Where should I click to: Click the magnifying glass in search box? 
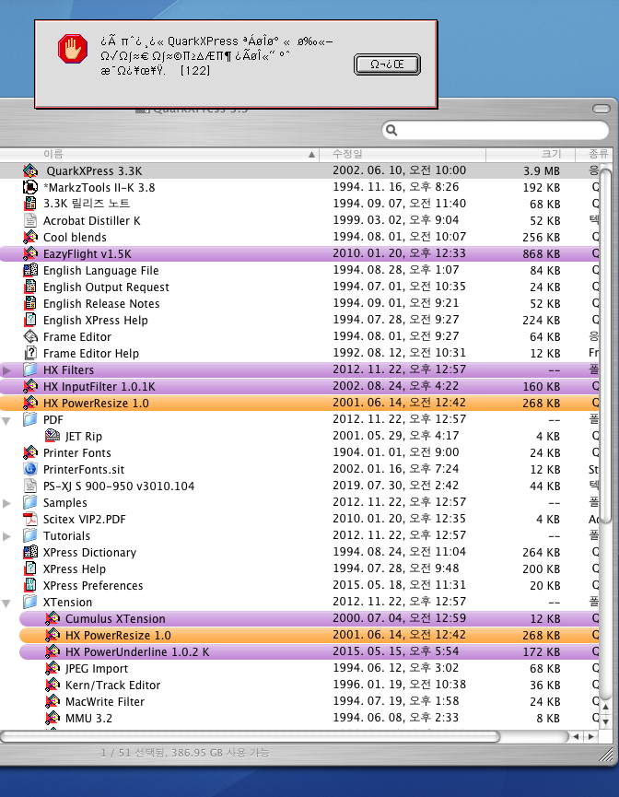391,130
